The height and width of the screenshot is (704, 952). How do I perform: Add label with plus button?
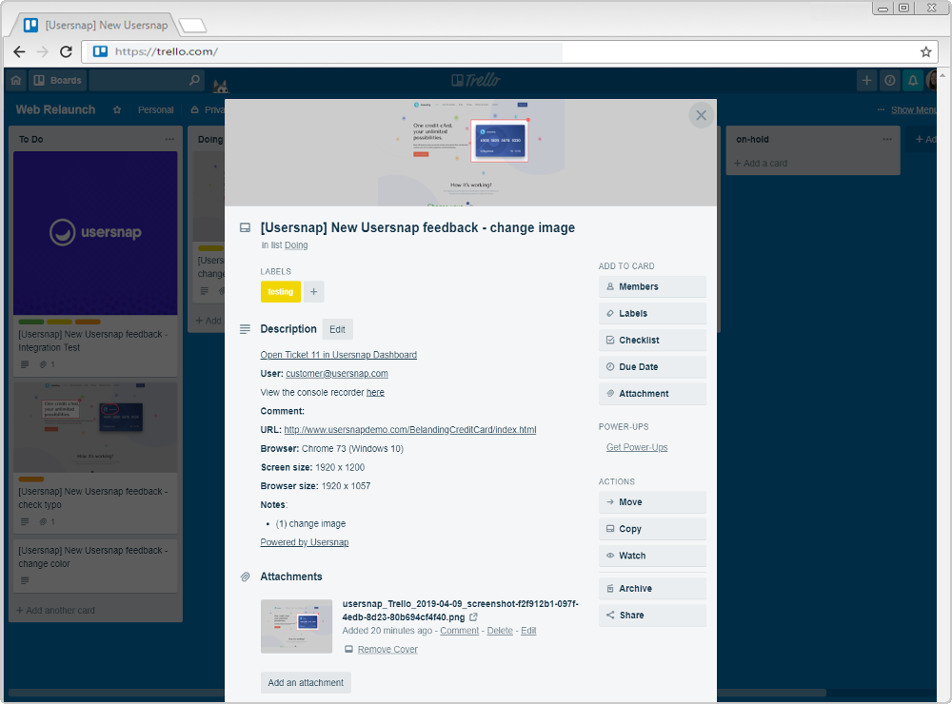point(313,292)
